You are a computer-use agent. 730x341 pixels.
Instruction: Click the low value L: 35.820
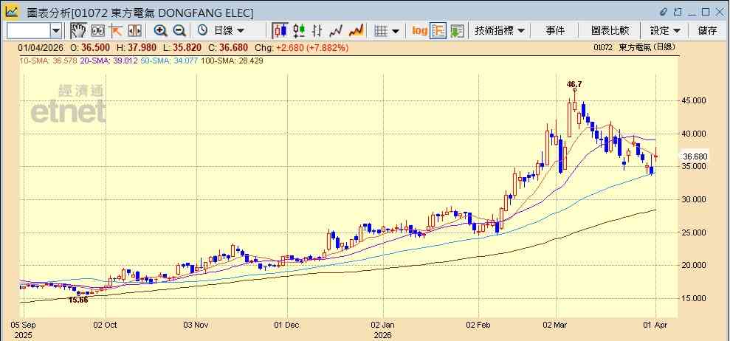pos(182,47)
